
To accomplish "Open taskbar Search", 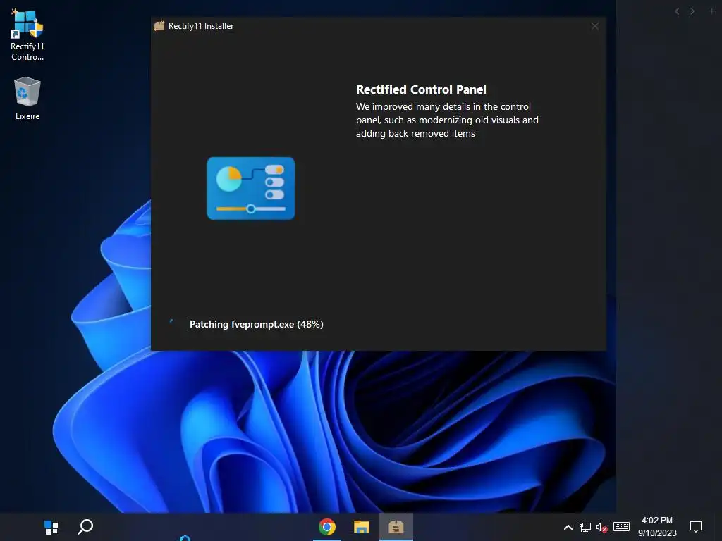I will [85, 527].
